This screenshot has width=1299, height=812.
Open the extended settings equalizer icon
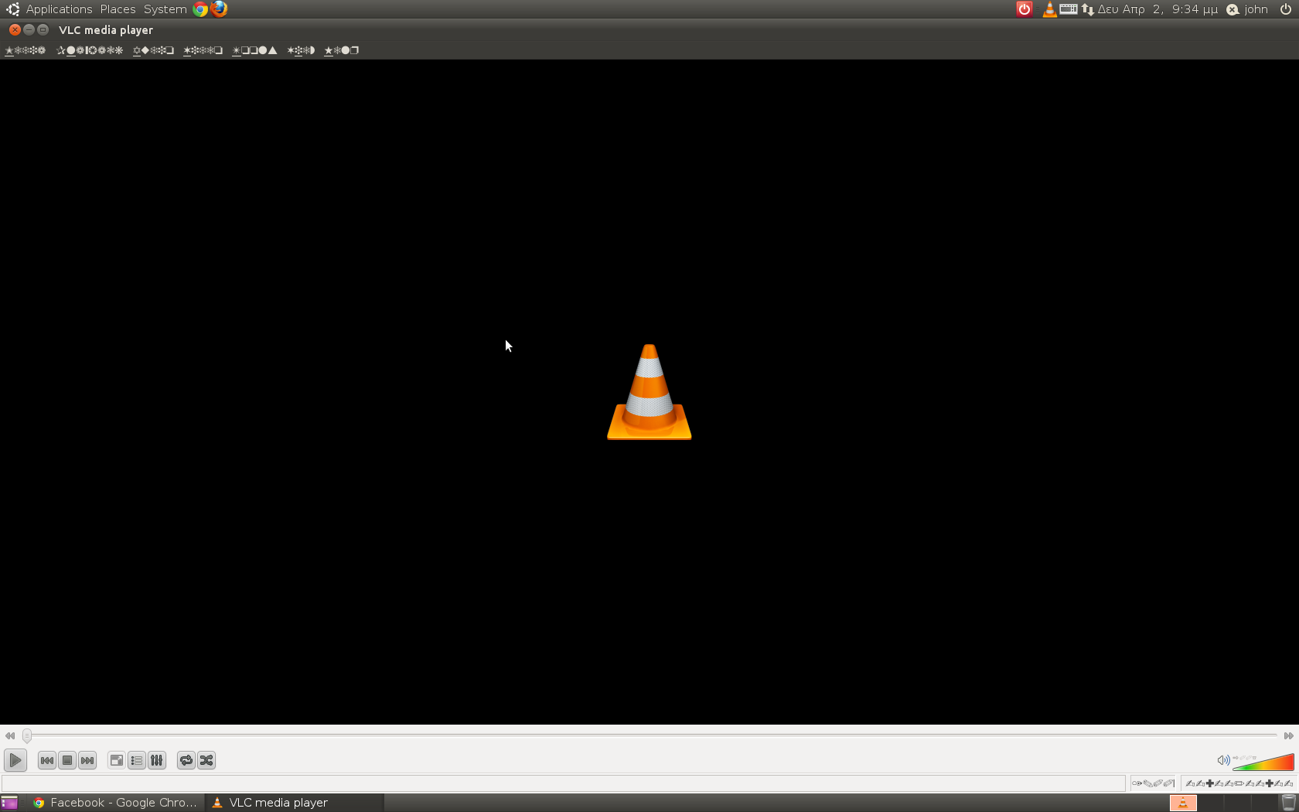157,760
